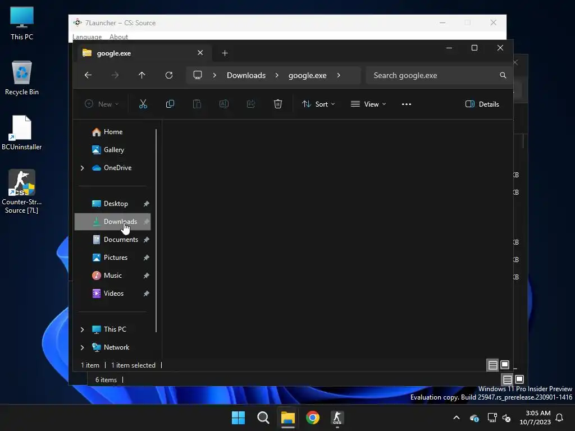Click the Search google.exe field
Screen dimensions: 575x431
point(439,75)
